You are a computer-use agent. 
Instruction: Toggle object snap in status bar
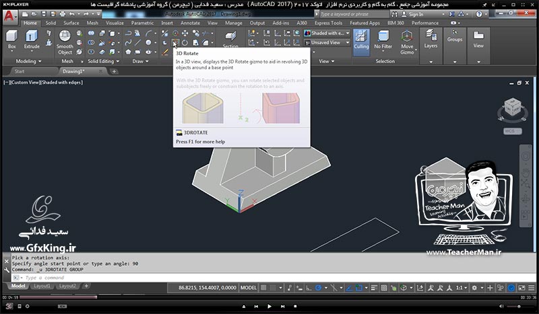click(359, 288)
